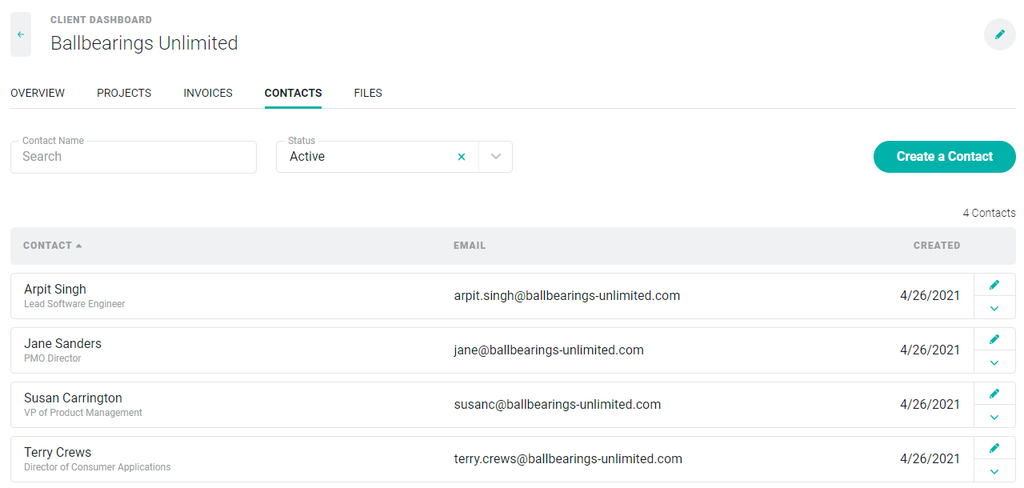Expand Arpit Singh contact details
Viewport: 1024px width, 488px height.
pos(994,308)
